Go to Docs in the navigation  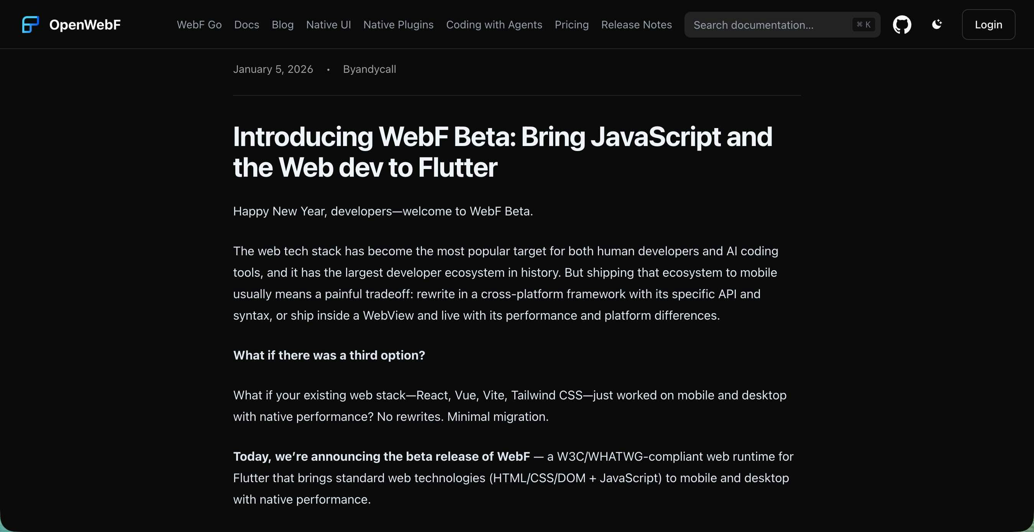[x=246, y=25]
